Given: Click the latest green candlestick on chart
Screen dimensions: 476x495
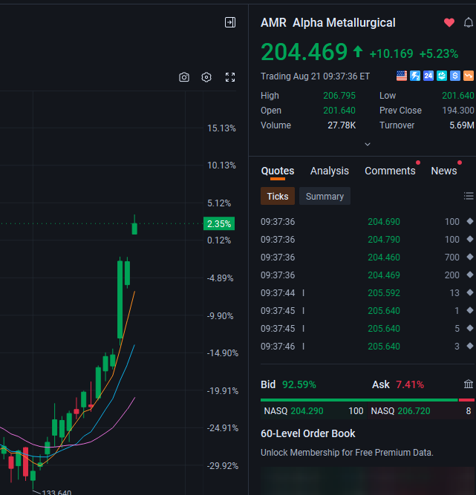Looking at the screenshot, I should (x=134, y=225).
